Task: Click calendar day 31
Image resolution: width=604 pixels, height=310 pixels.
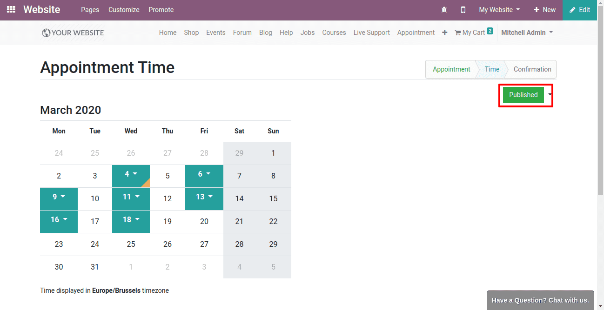Action: [x=95, y=267]
